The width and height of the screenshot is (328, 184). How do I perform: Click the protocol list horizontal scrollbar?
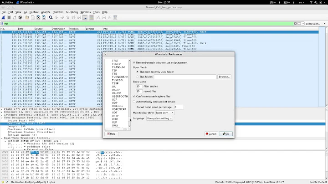[116, 129]
